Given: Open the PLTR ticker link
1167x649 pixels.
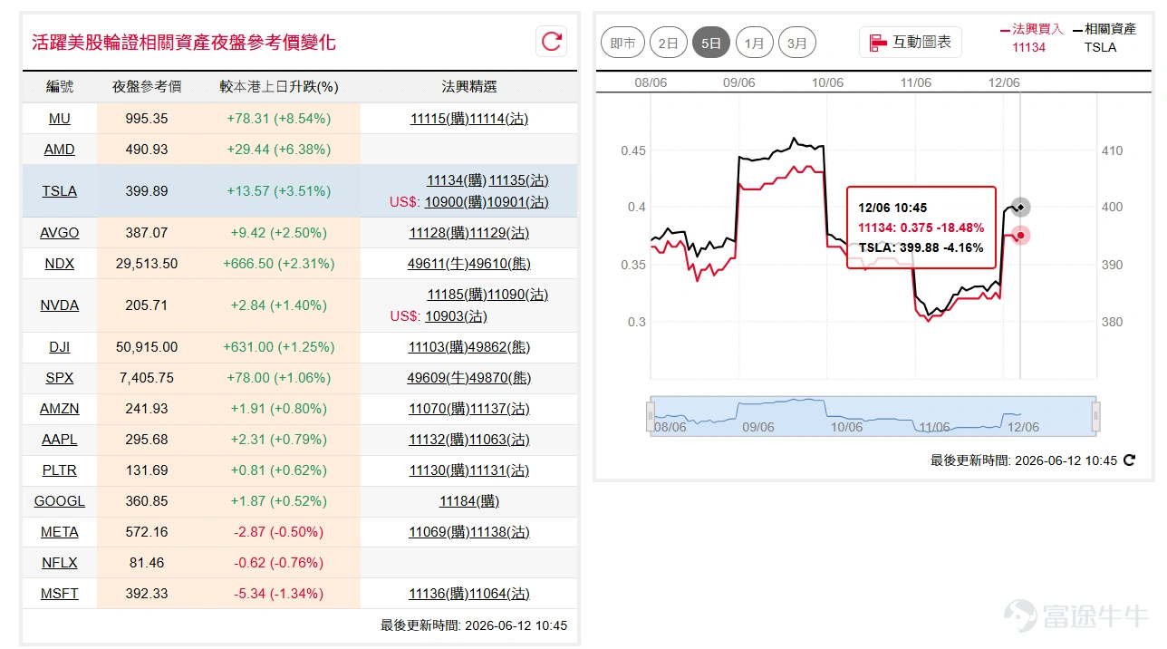Looking at the screenshot, I should [x=60, y=470].
